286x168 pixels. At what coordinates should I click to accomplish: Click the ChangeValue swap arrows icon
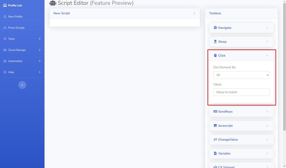(215, 139)
